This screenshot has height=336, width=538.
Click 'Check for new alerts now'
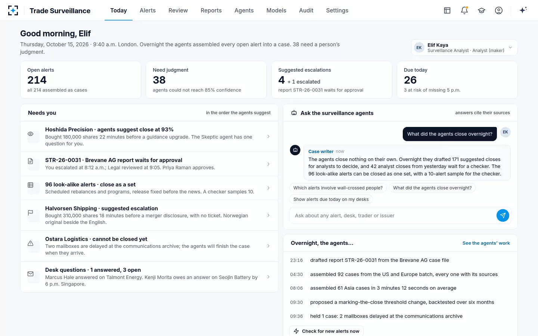[x=326, y=331]
